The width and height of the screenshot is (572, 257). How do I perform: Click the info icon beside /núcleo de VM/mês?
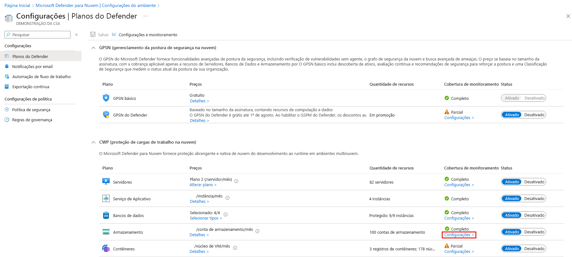[235, 248]
